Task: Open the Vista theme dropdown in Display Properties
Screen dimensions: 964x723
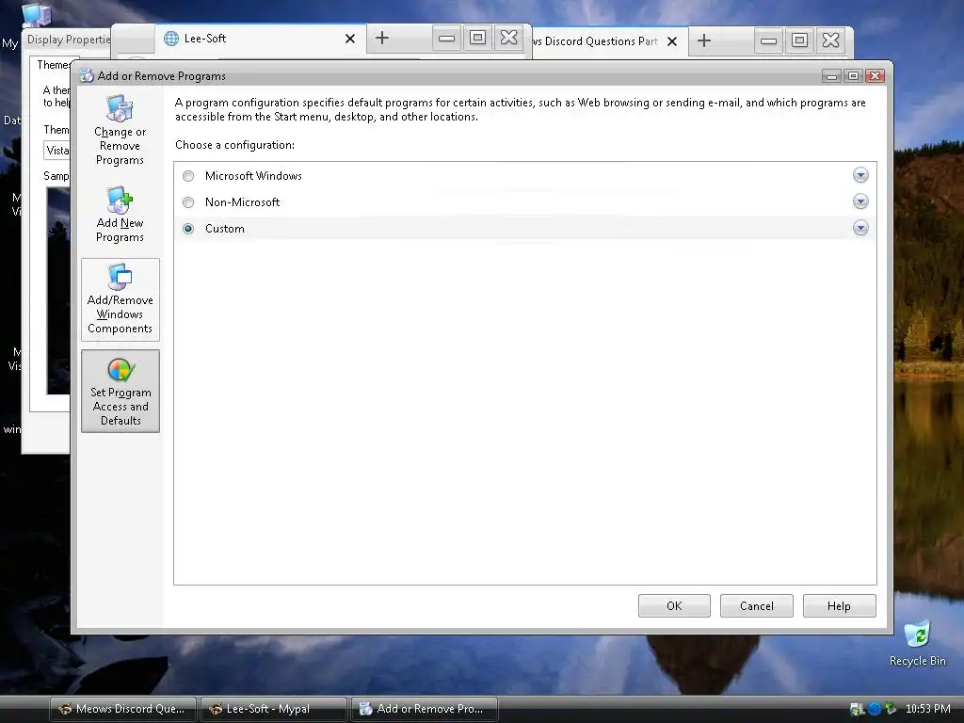Action: coord(57,150)
